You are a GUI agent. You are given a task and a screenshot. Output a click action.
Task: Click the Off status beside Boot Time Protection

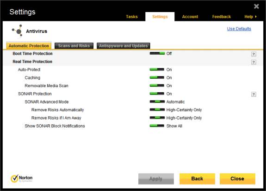tap(169, 53)
